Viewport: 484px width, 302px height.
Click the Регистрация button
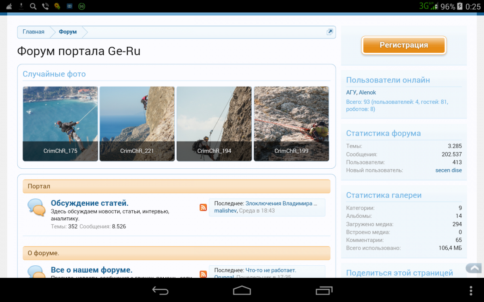404,45
